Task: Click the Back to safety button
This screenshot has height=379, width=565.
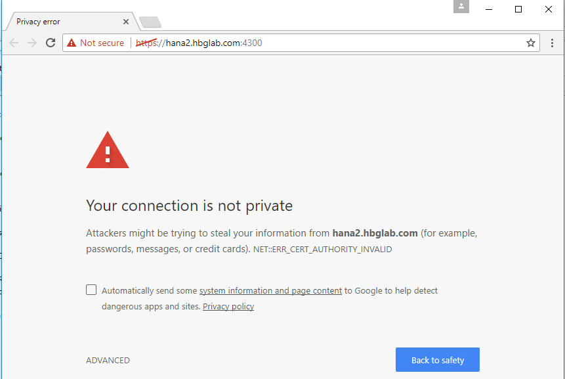Action: pos(438,359)
